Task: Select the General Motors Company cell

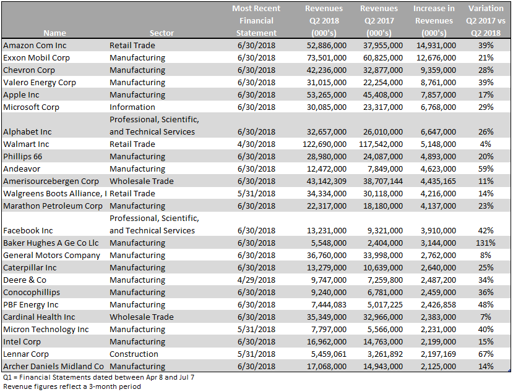Action: (51, 255)
